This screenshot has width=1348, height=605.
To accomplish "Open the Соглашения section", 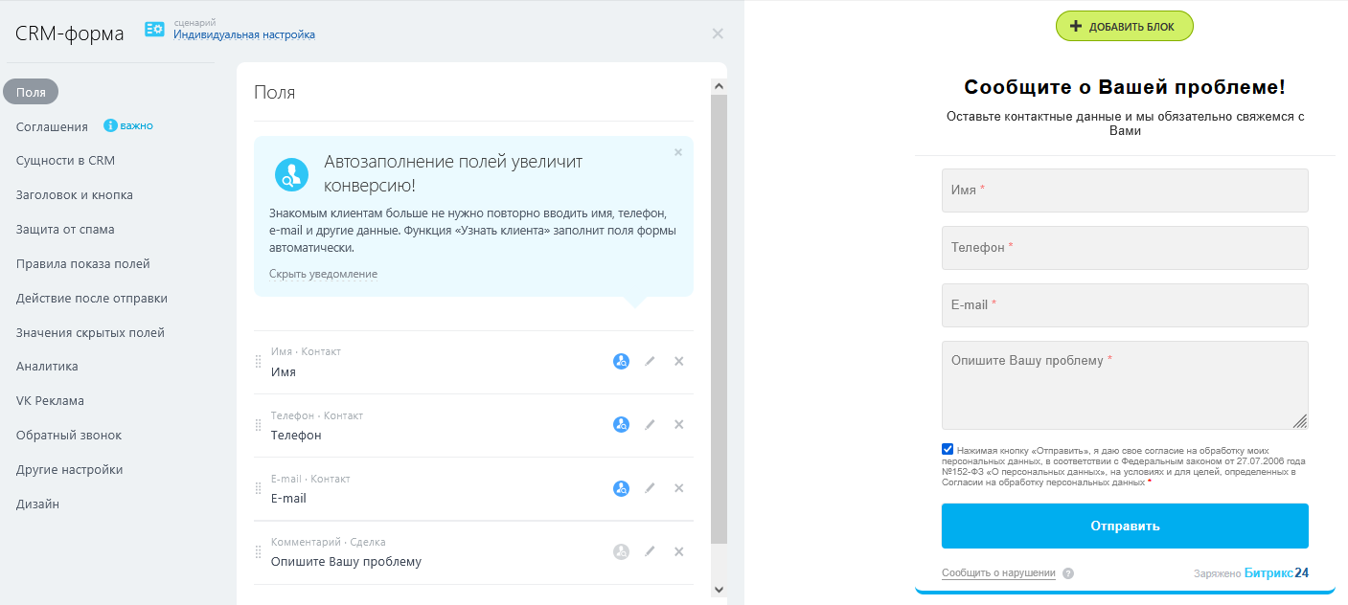I will point(52,126).
